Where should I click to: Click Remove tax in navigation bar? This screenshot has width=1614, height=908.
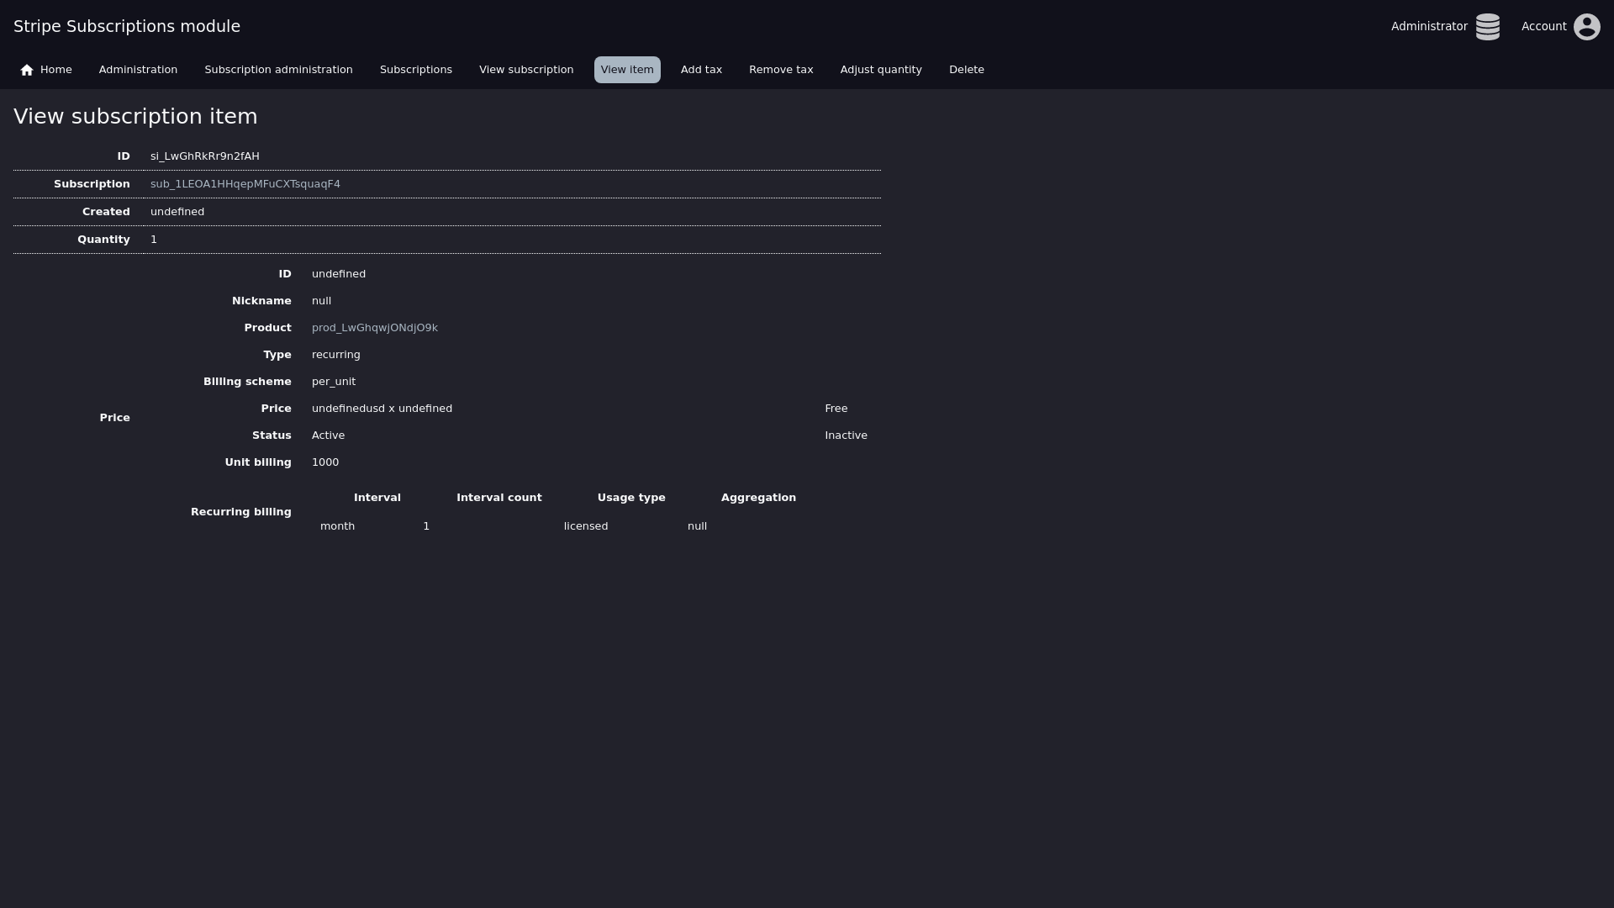[781, 70]
